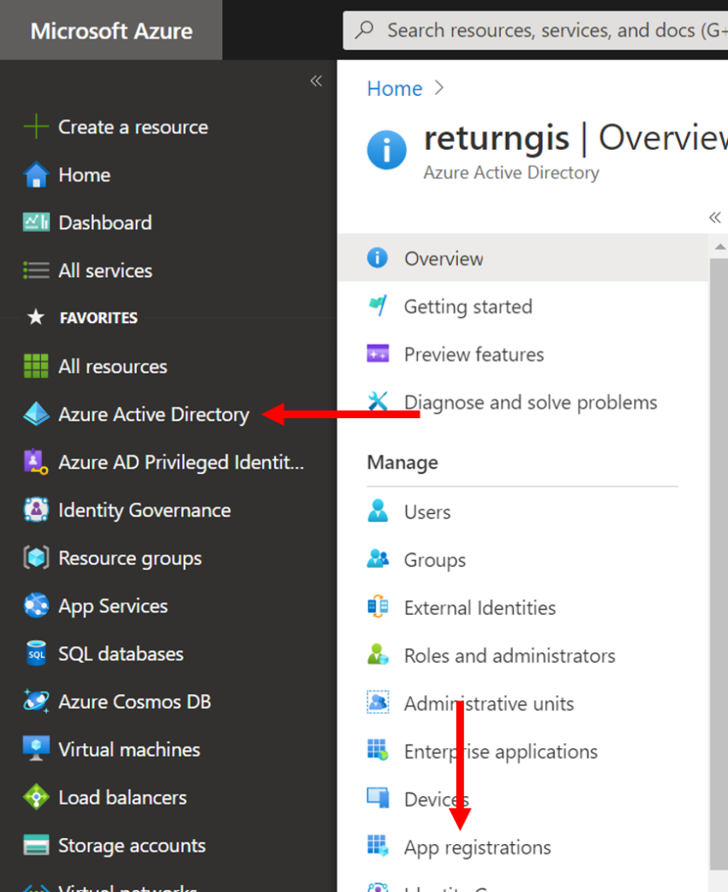Click the Overview blue info icon
728x892 pixels.
pos(378,258)
